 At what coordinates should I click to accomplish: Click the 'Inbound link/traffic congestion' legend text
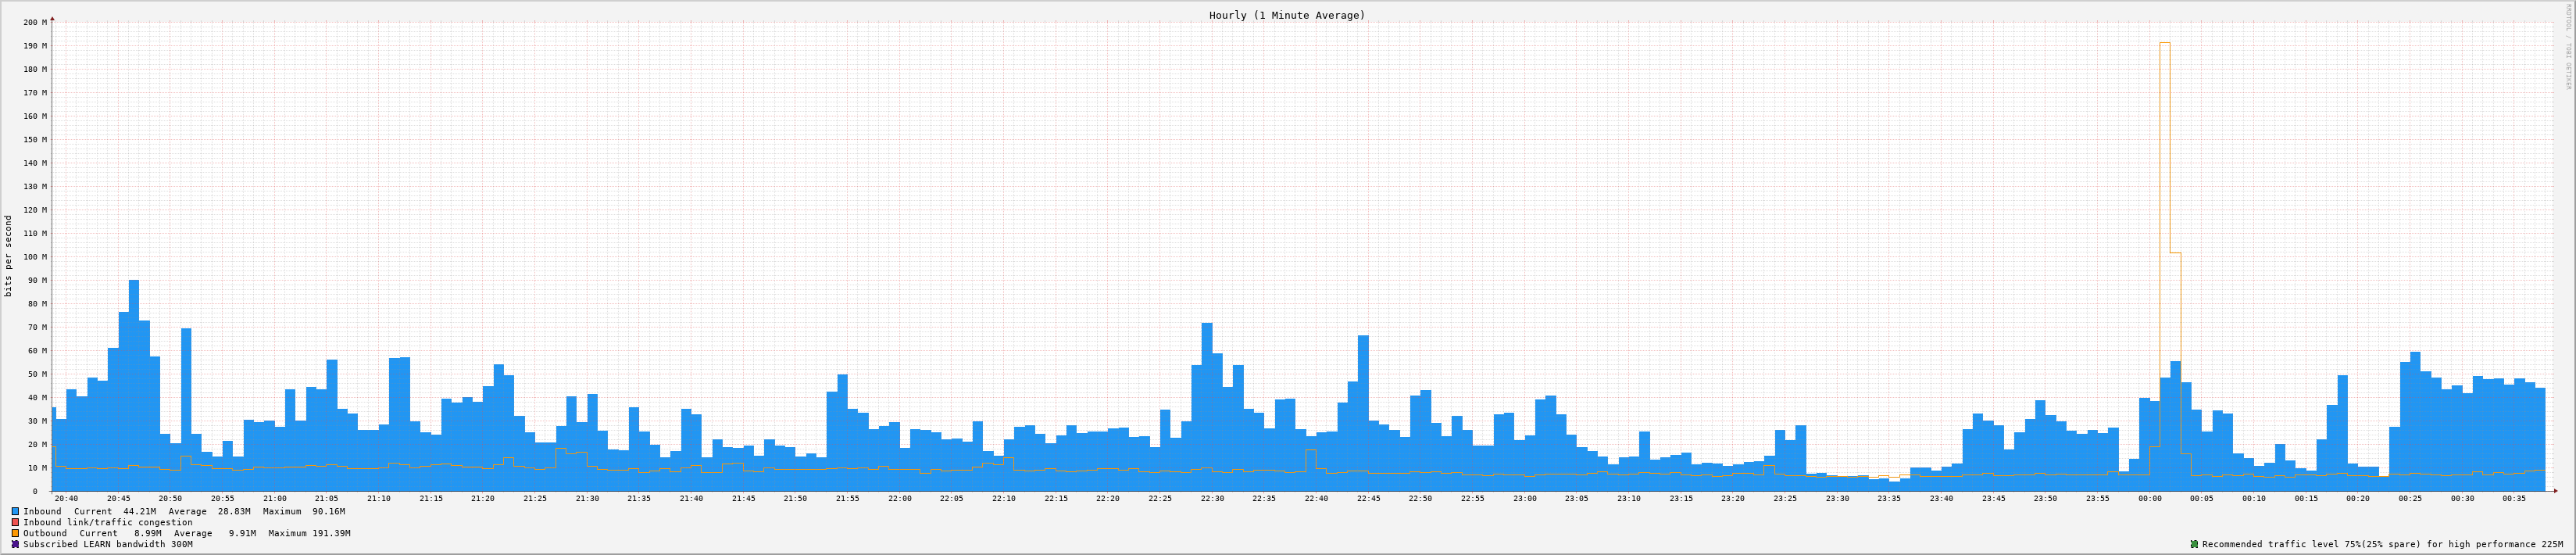coord(108,522)
